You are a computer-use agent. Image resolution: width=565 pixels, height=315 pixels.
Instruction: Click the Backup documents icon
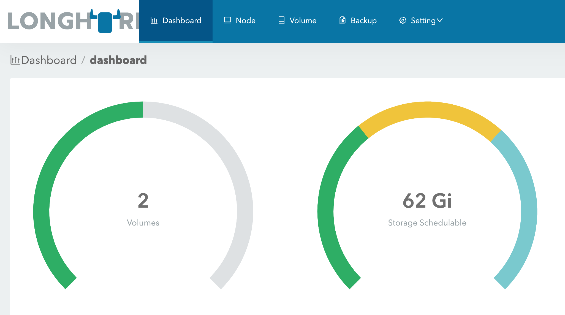click(x=342, y=20)
